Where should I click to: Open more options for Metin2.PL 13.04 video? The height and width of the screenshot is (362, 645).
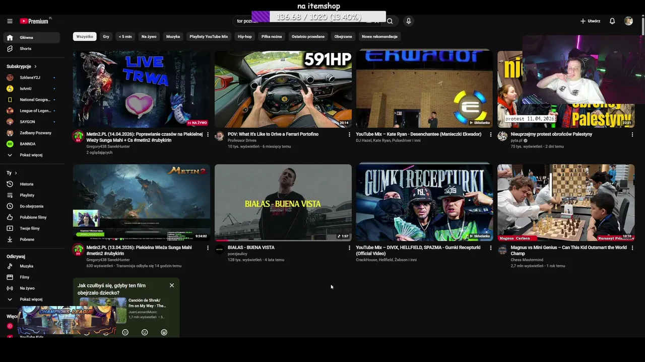pos(208,248)
